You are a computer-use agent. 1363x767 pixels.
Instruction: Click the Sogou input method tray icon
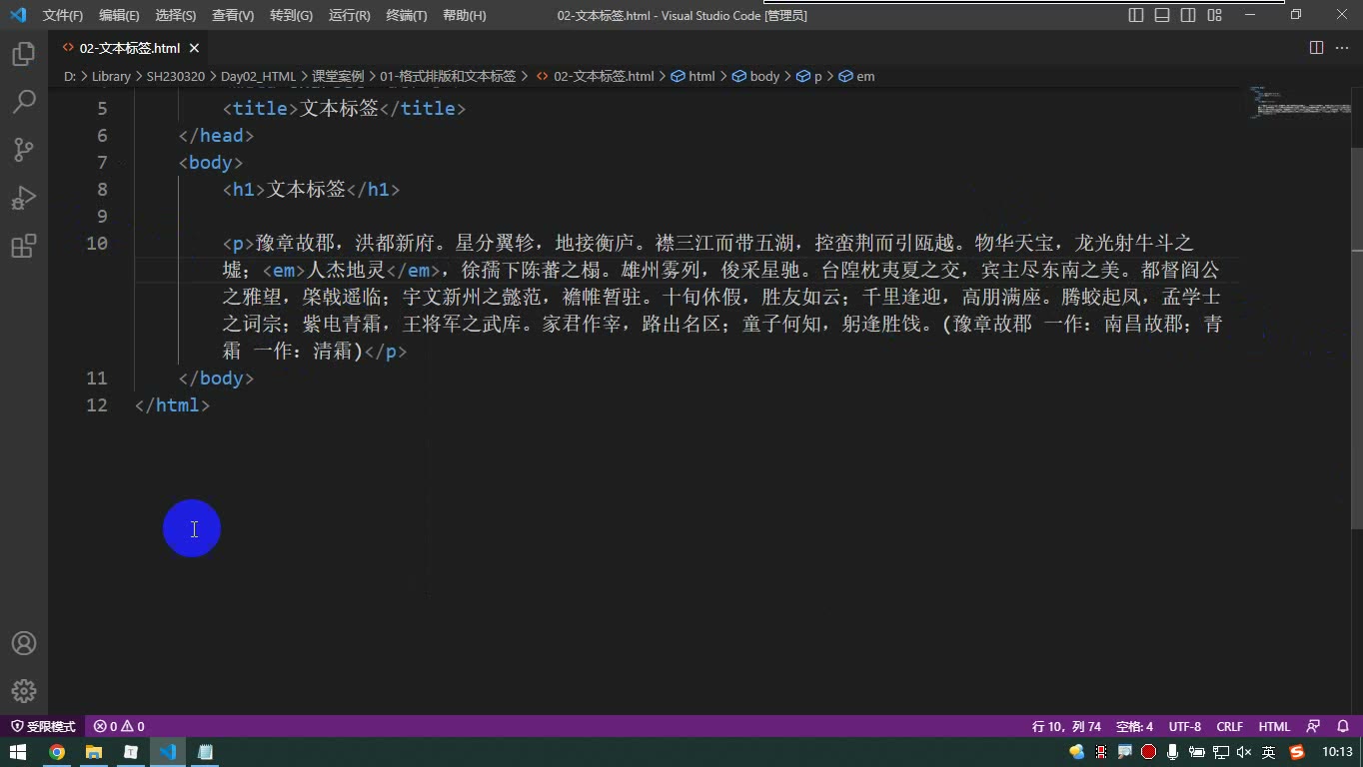coord(1297,752)
